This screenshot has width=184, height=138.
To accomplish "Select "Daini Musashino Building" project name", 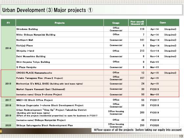I will [31, 56].
